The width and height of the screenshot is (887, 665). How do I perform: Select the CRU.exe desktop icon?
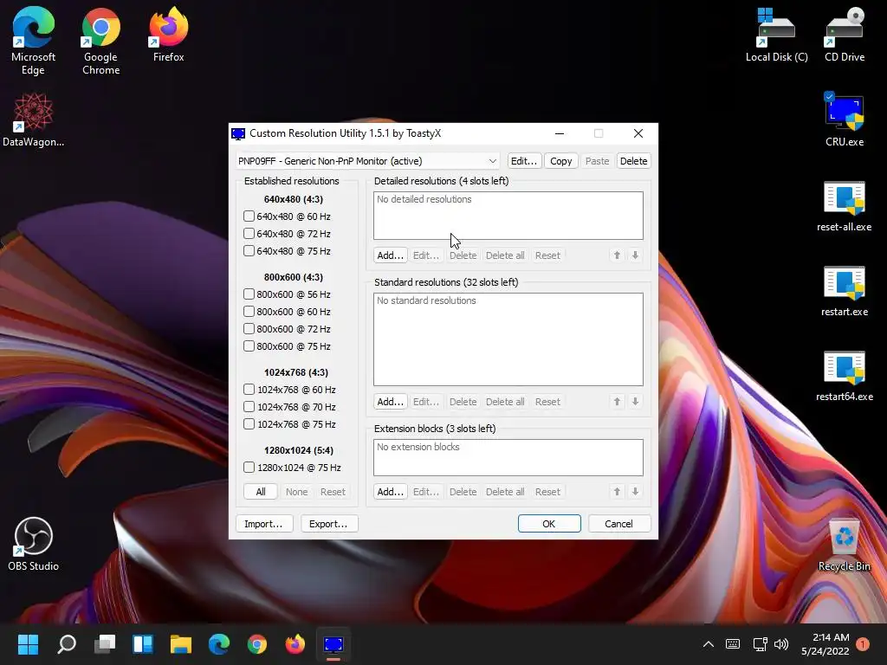[x=845, y=119]
